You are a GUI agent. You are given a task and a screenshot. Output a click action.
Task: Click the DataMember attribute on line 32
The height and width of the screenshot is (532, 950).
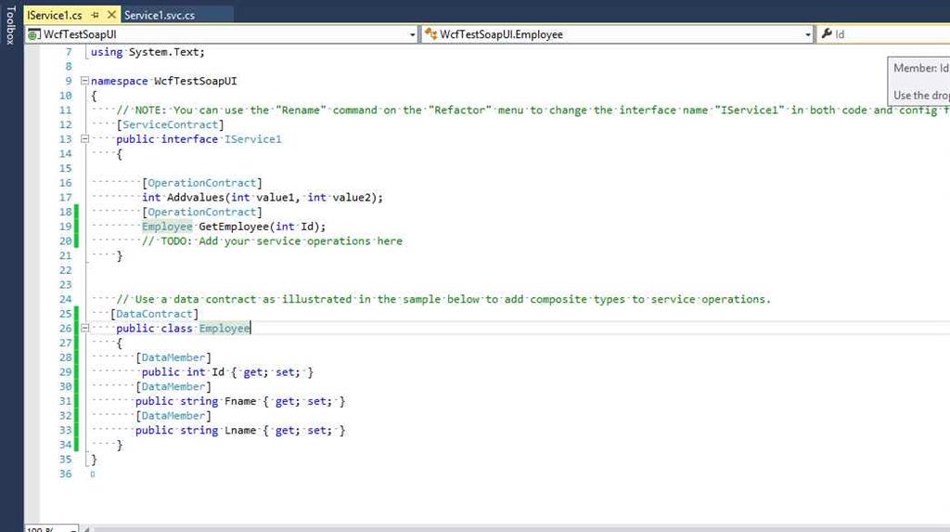point(173,416)
